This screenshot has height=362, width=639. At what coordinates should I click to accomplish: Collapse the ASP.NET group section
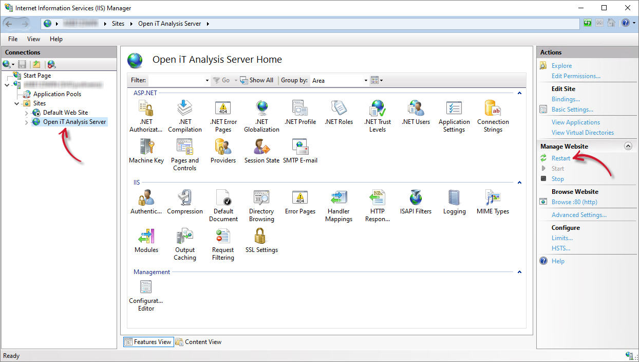tap(519, 93)
